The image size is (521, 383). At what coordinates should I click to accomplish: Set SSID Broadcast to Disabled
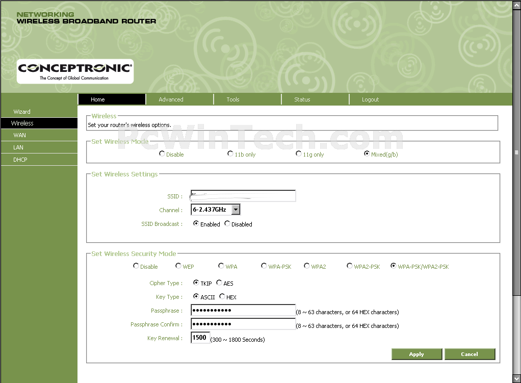(x=227, y=224)
